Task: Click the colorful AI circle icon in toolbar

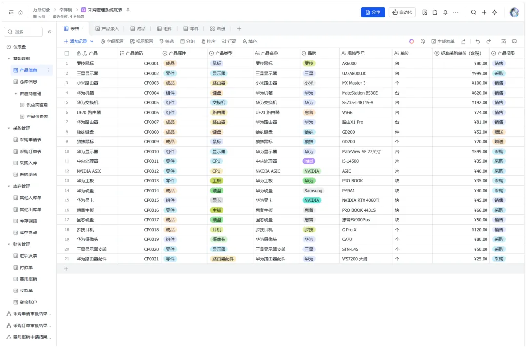Action: [411, 41]
